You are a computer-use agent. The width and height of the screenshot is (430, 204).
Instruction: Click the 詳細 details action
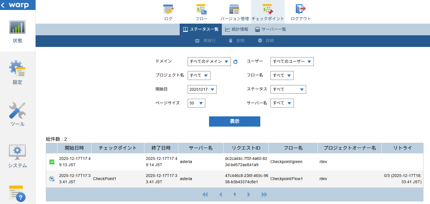266,41
